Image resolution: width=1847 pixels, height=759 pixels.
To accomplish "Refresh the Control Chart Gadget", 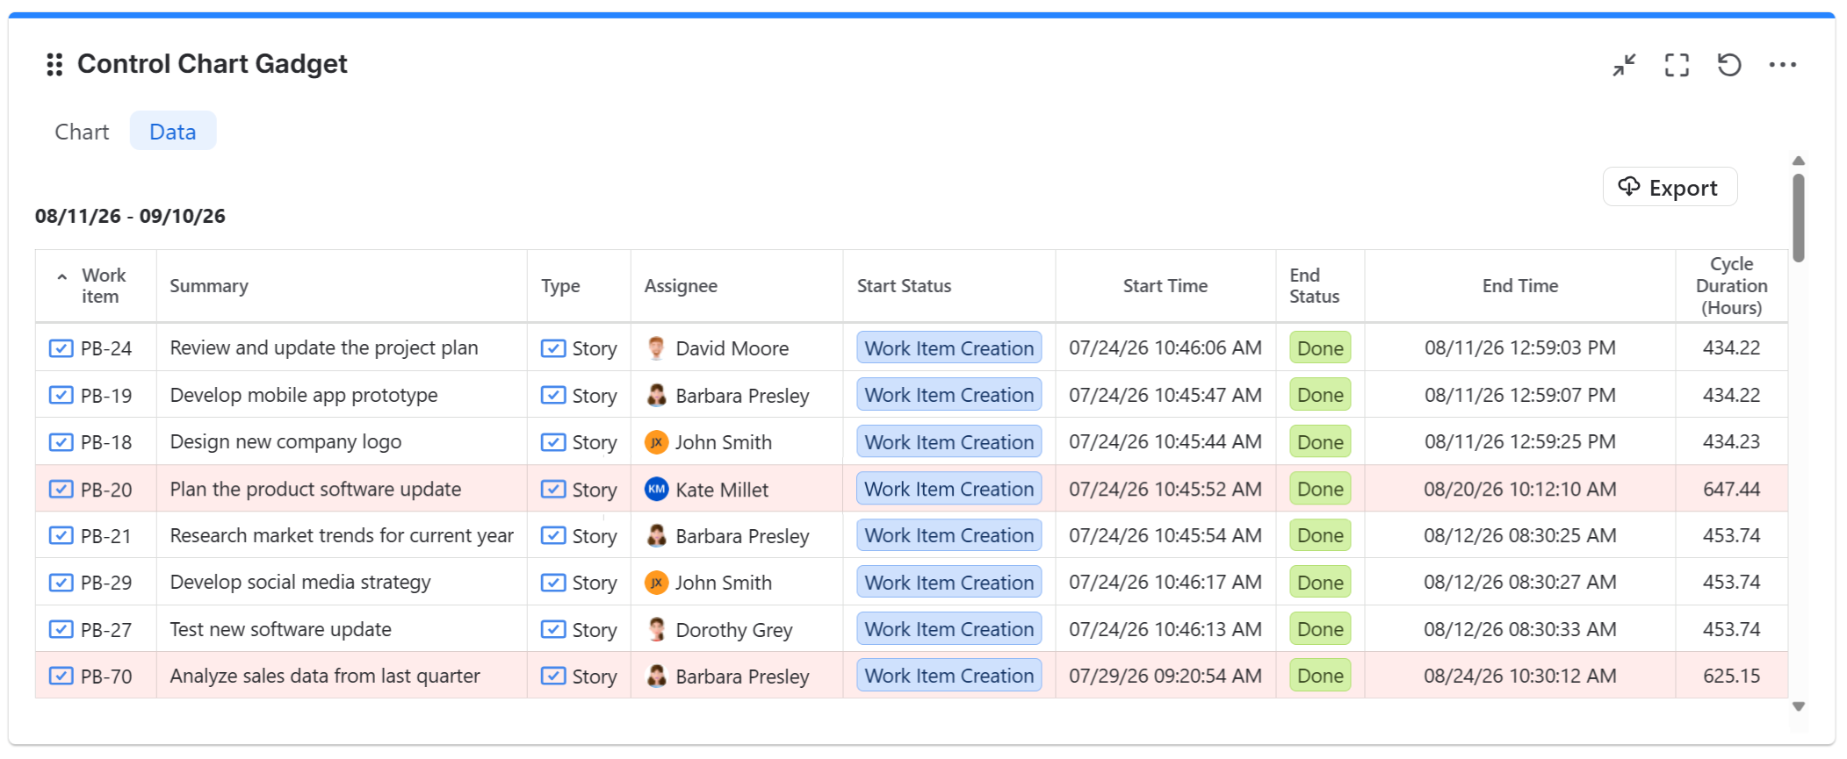I will (x=1729, y=65).
